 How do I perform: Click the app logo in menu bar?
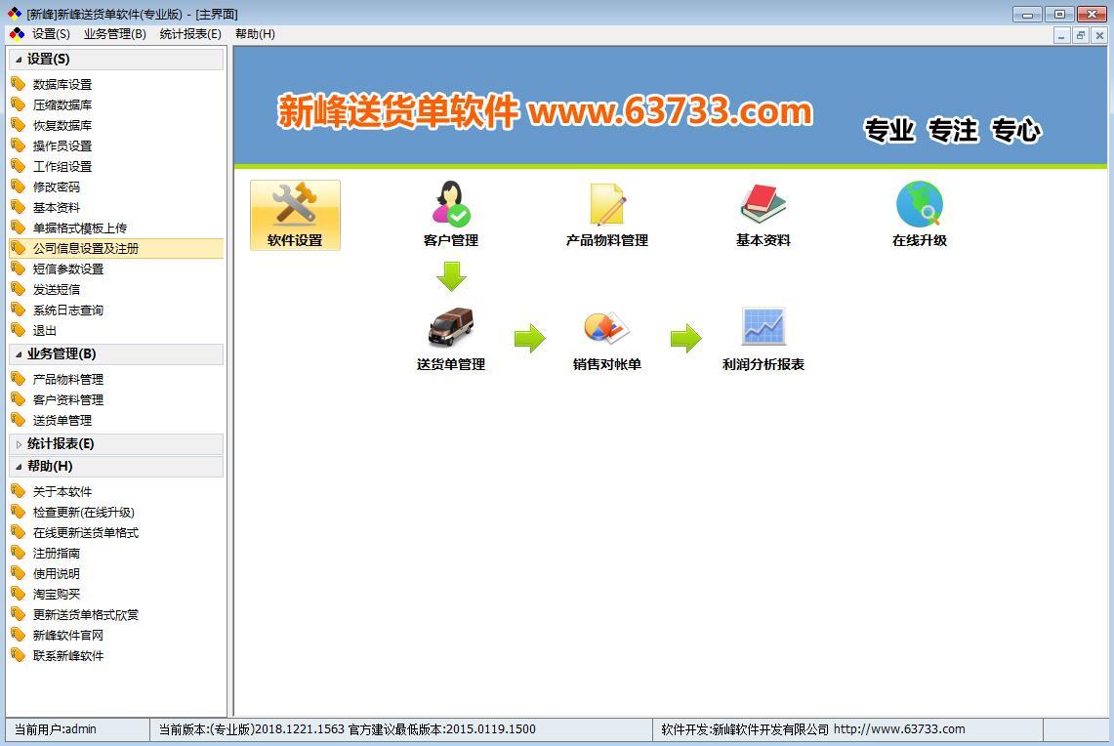pos(17,34)
